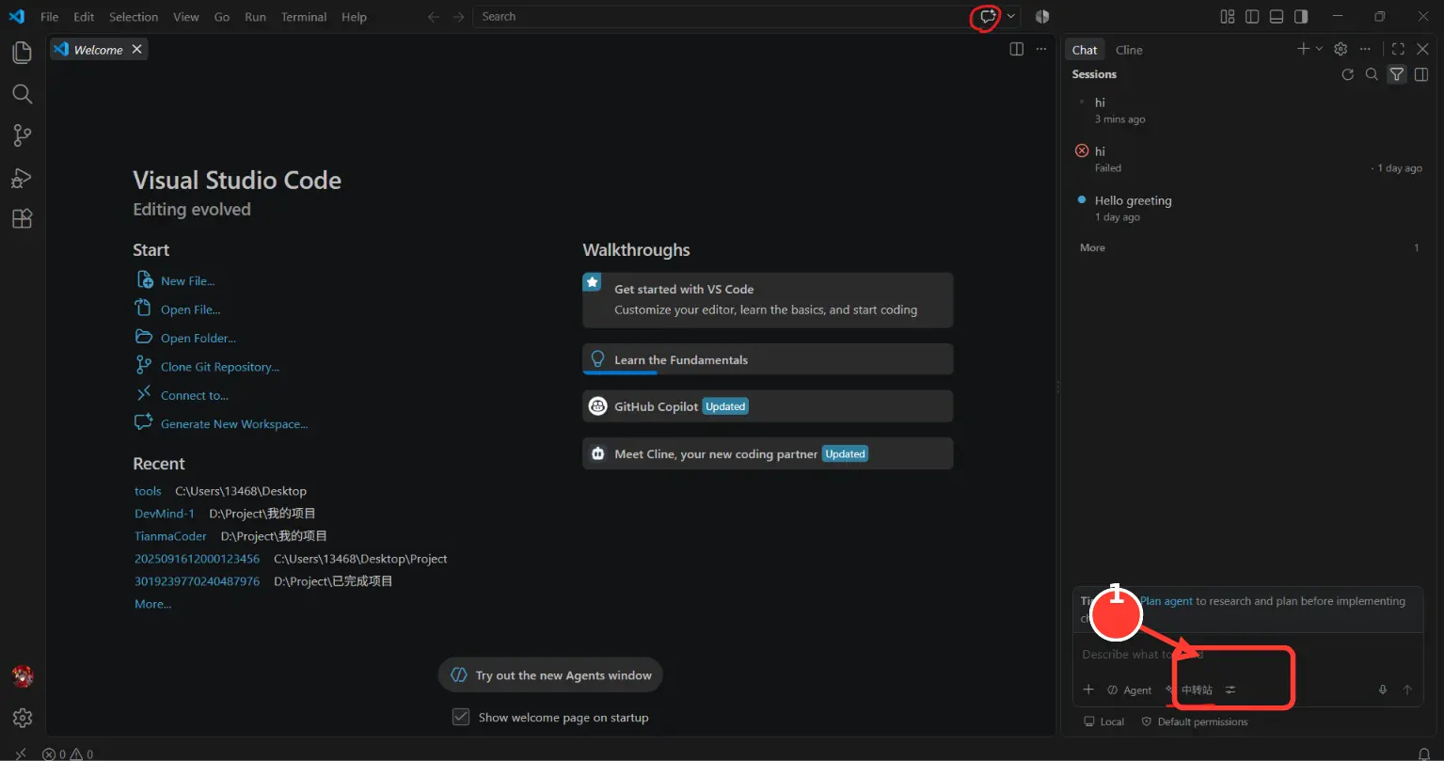Search within chat Sessions
The width and height of the screenshot is (1444, 761).
point(1372,74)
